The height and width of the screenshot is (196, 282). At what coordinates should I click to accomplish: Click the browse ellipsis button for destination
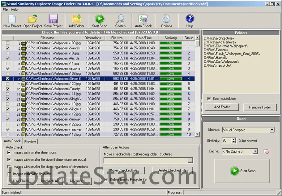click(190, 160)
